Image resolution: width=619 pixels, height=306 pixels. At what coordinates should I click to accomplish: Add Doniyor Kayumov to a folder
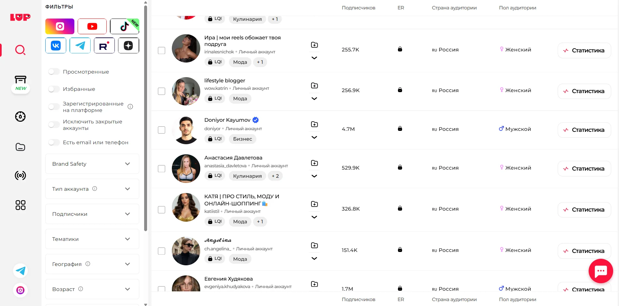(x=314, y=124)
